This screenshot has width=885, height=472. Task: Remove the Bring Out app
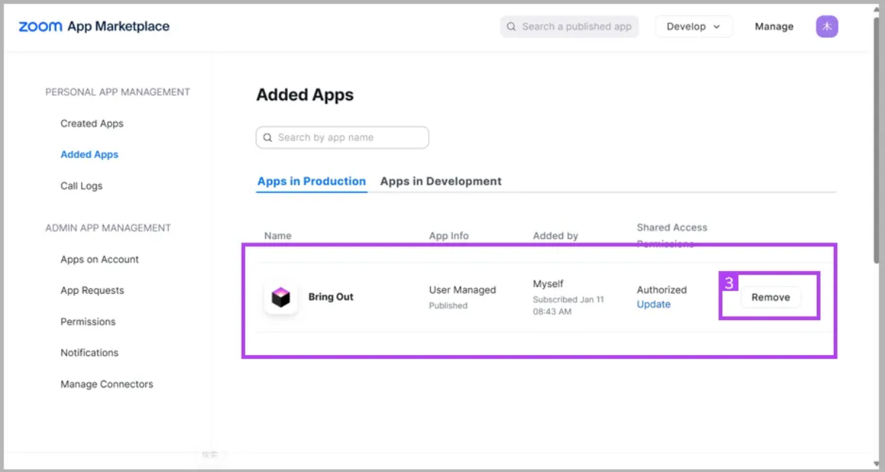pos(770,297)
